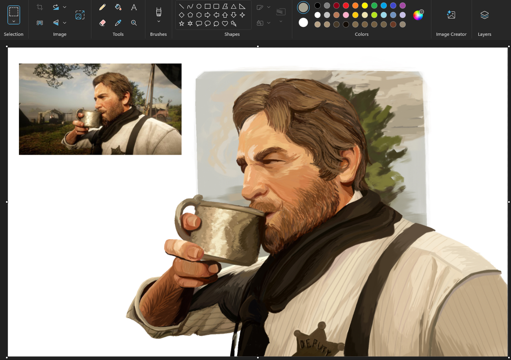Select the Color picker eyedropper tool
This screenshot has height=360, width=511.
118,23
